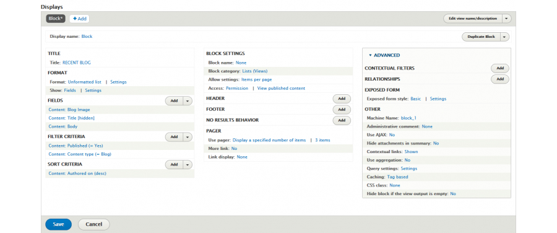This screenshot has width=557, height=233.
Task: Expand dropdown arrow of FILTER CRITERIA Add
Action: [188, 136]
